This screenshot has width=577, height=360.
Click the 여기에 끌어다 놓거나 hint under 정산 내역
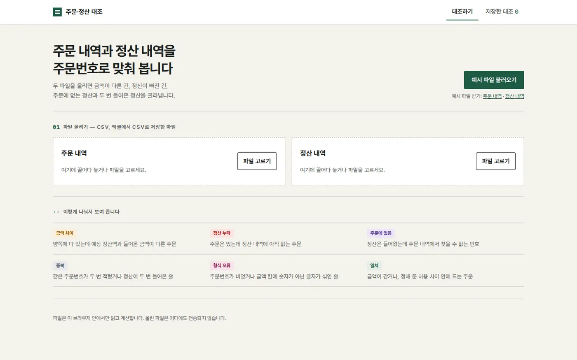coord(342,170)
